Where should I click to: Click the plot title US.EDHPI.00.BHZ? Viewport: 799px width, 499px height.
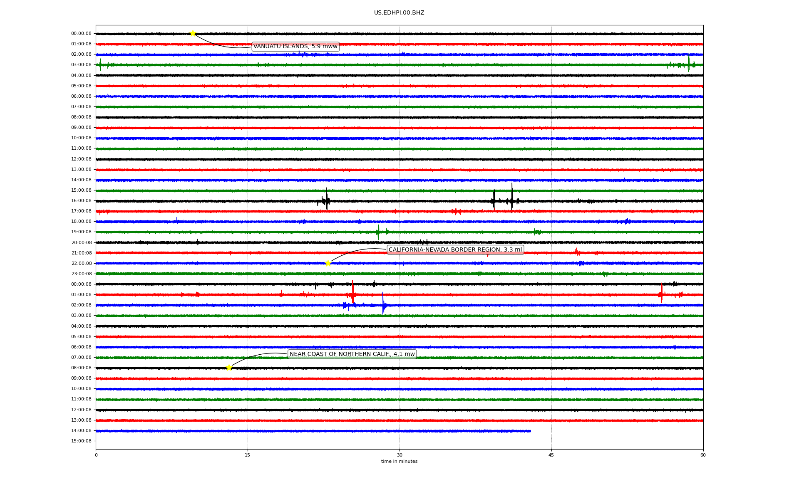[x=399, y=13]
